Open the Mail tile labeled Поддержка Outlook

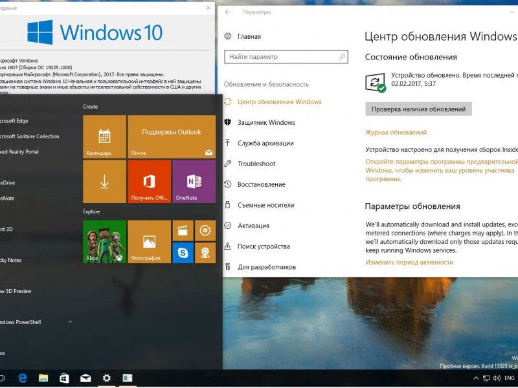(x=172, y=136)
